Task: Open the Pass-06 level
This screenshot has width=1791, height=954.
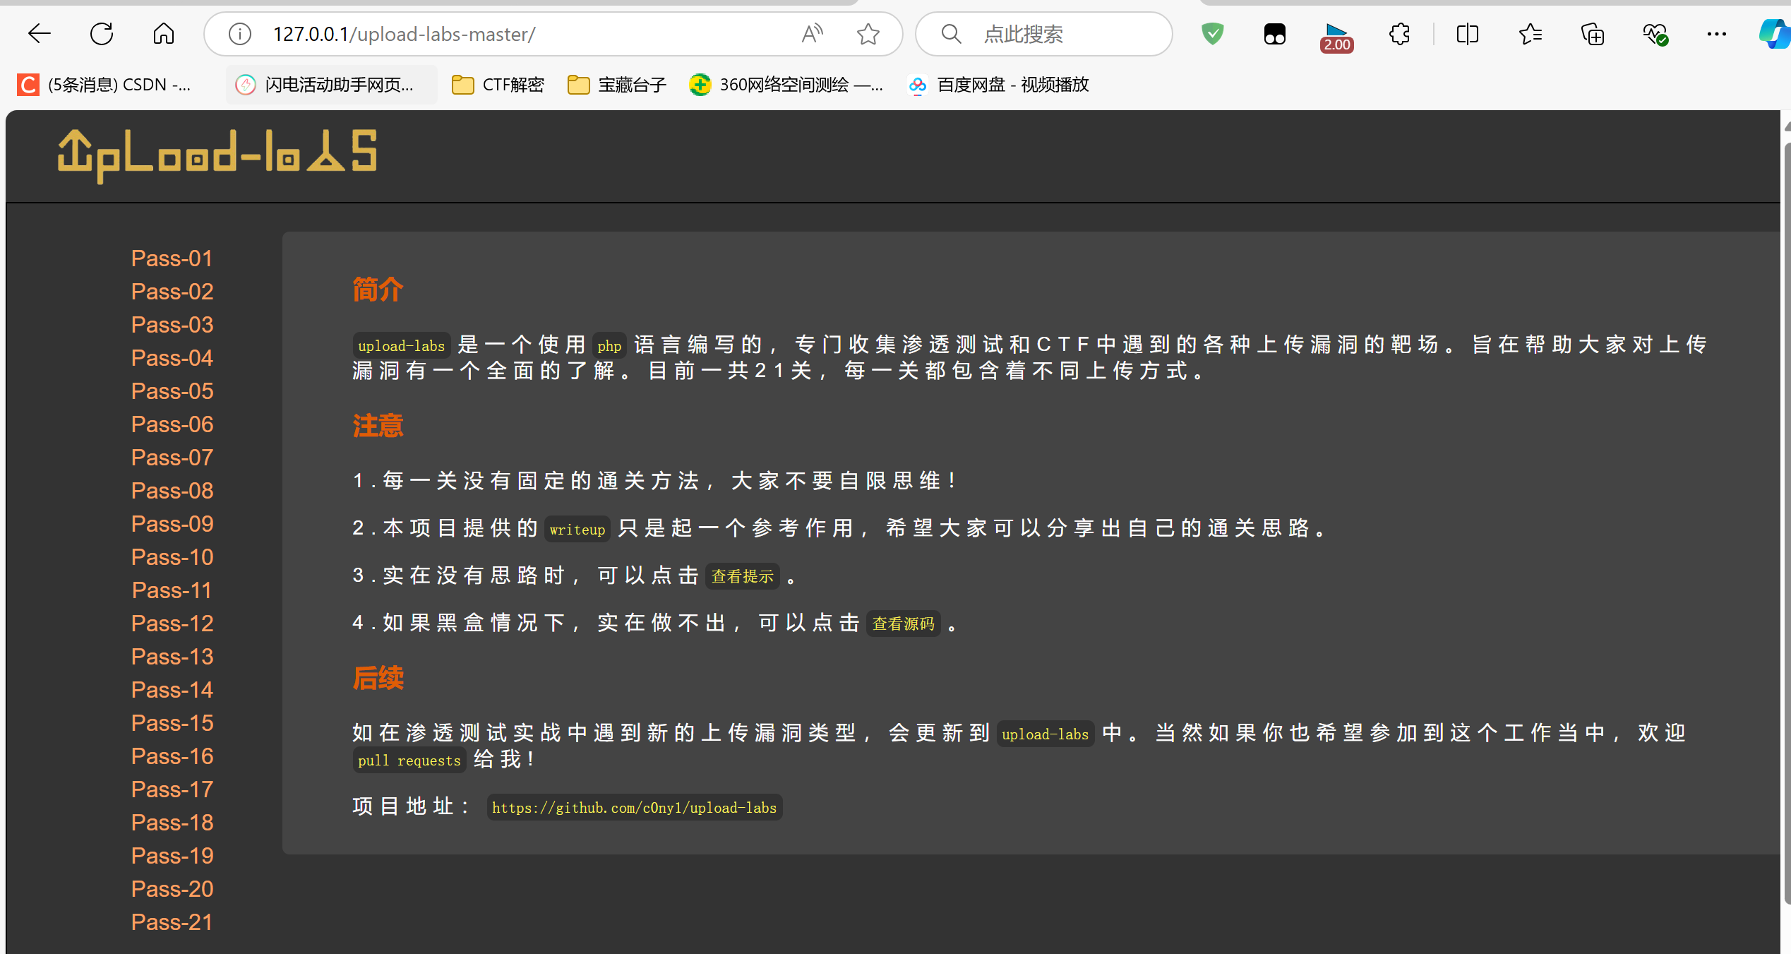Action: click(x=172, y=424)
